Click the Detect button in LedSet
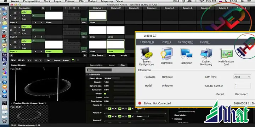This screenshot has width=255, height=127. [x=220, y=94]
